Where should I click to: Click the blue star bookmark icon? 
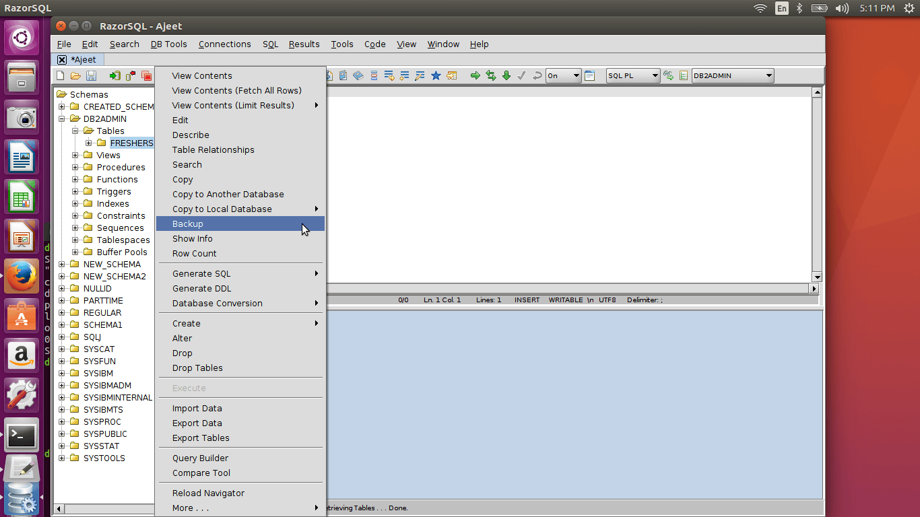(x=436, y=76)
